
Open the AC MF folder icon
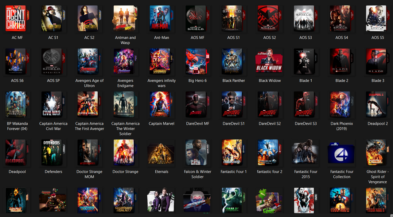tap(17, 18)
